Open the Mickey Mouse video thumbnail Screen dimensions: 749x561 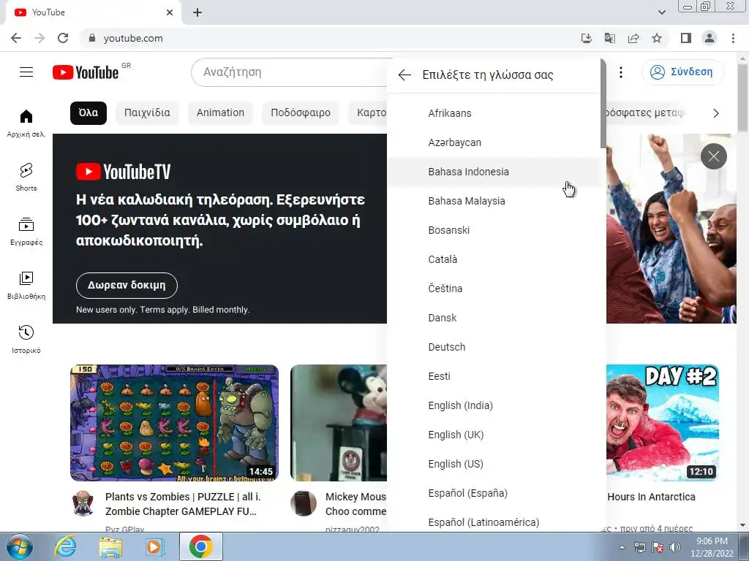pyautogui.click(x=339, y=423)
